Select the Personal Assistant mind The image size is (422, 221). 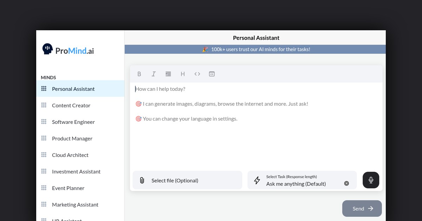pos(73,89)
